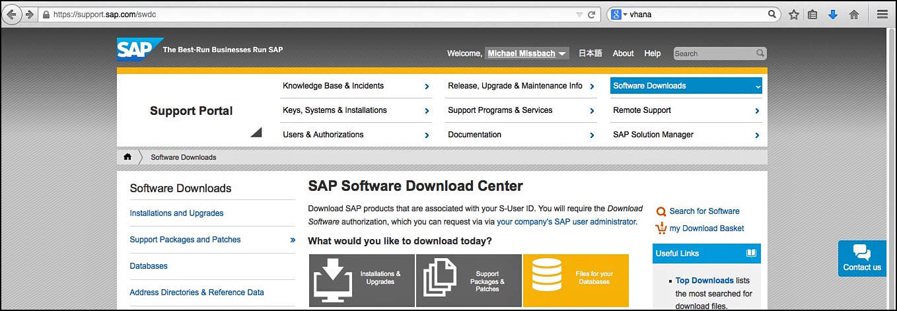
Task: Open the bookmarks list icon
Action: click(812, 14)
